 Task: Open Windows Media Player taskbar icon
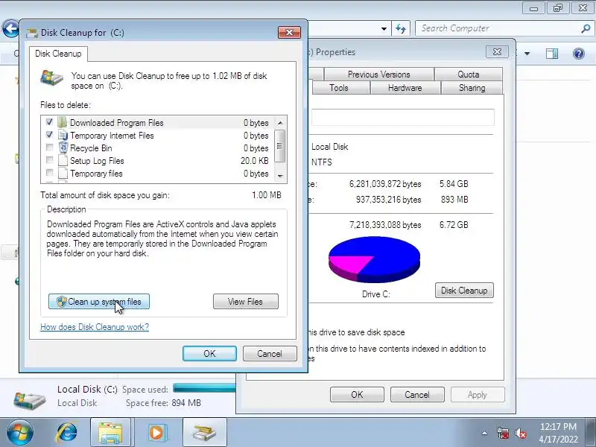(x=156, y=433)
